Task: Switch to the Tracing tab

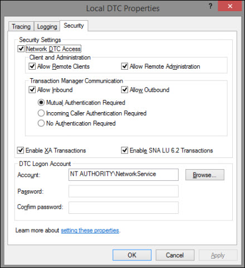Action: tap(21, 27)
